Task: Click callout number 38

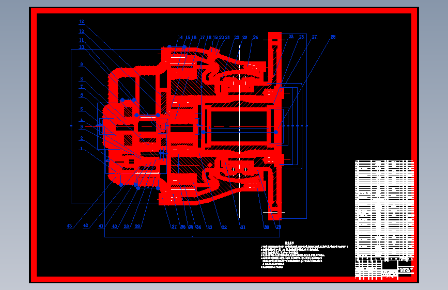Action: 137,227
